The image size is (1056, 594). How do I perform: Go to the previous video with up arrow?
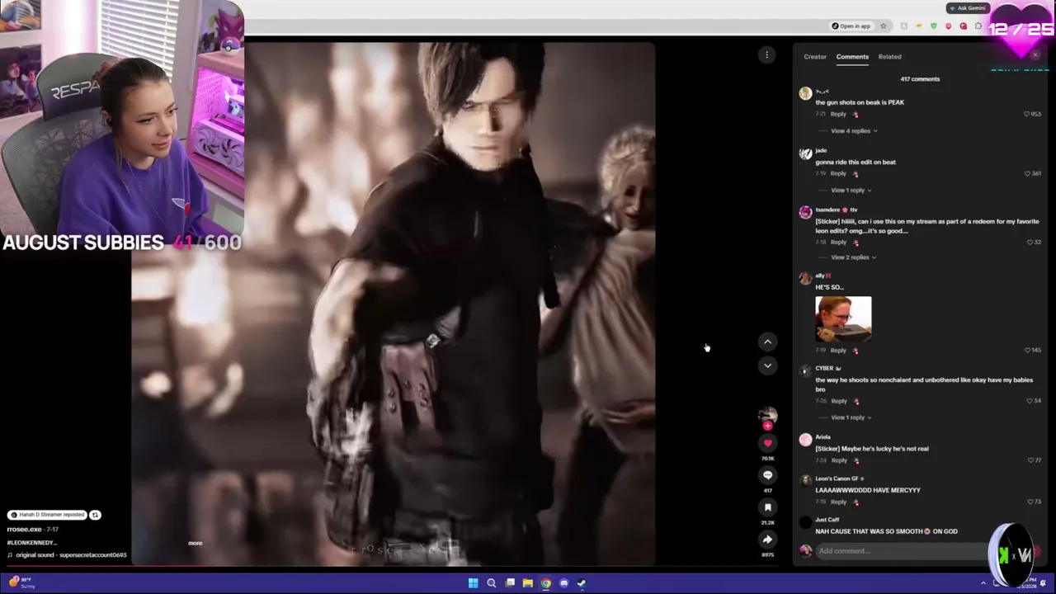click(767, 342)
